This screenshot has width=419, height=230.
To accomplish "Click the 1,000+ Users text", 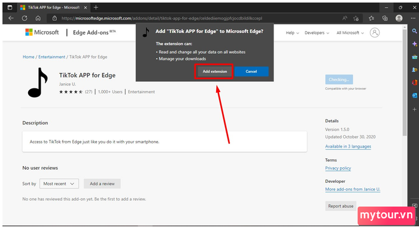I will coord(110,92).
